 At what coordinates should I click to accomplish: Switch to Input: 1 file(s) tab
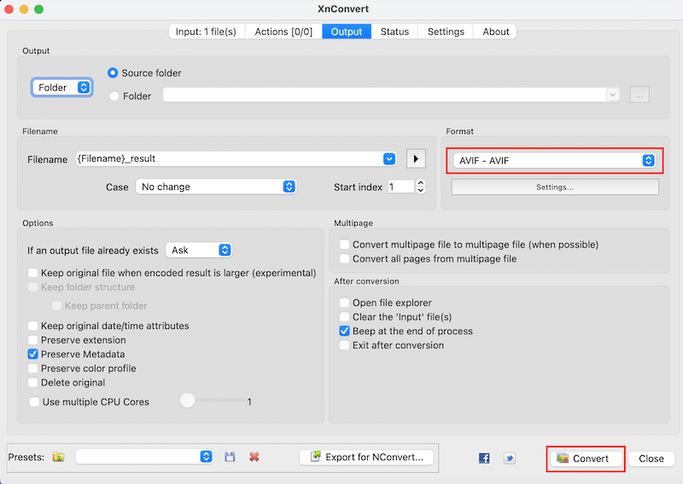pyautogui.click(x=207, y=32)
